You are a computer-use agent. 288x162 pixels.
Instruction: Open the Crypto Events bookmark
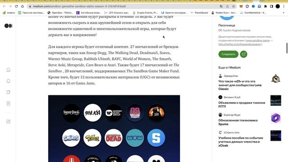[145, 13]
